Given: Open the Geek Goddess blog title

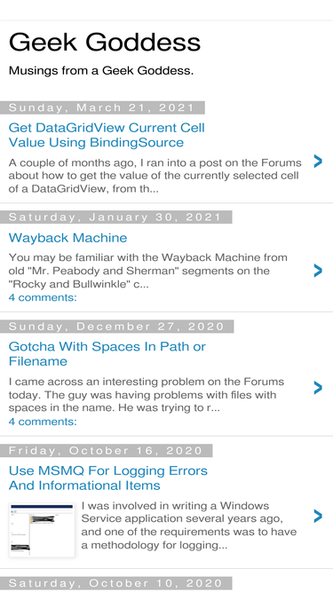Looking at the screenshot, I should coord(105,42).
